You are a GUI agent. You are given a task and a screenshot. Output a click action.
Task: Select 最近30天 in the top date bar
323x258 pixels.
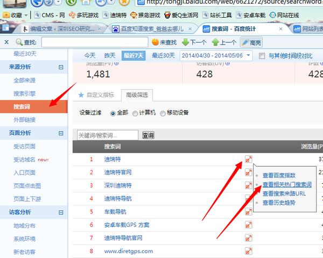(x=163, y=55)
